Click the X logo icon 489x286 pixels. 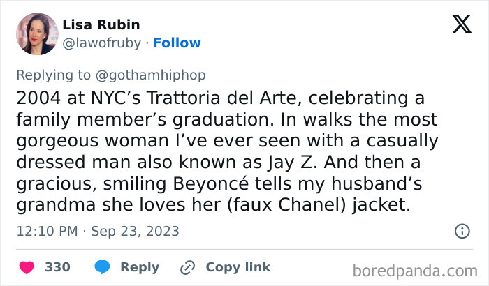click(x=462, y=24)
